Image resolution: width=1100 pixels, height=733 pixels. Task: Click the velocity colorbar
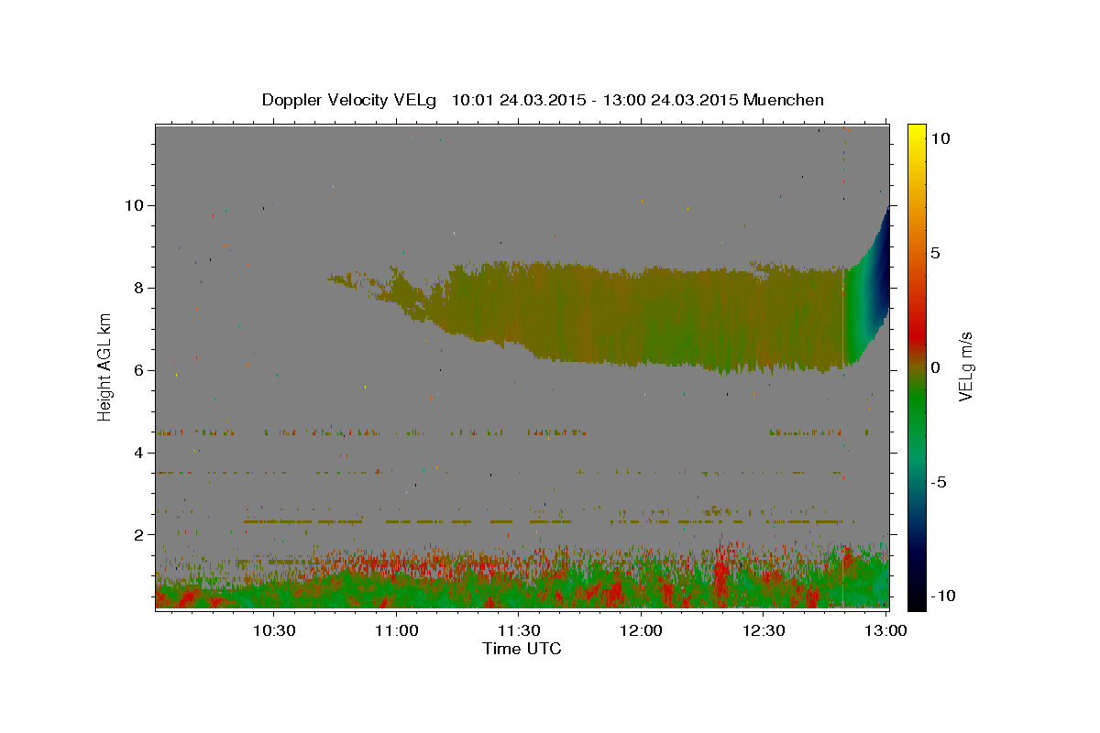917,366
